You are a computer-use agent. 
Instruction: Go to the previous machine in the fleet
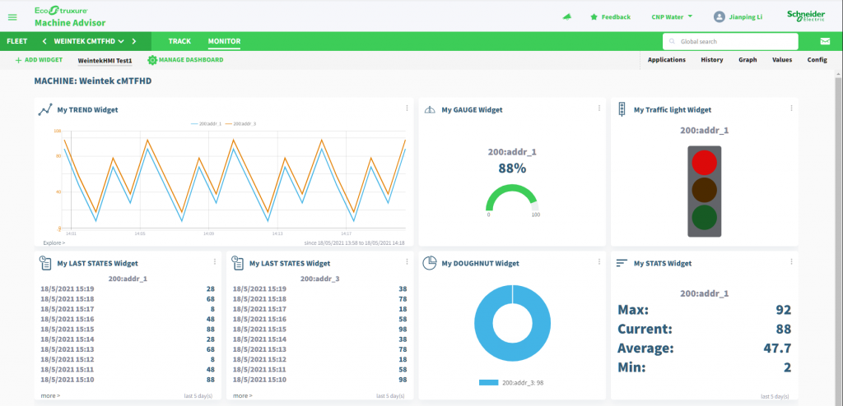pyautogui.click(x=44, y=41)
